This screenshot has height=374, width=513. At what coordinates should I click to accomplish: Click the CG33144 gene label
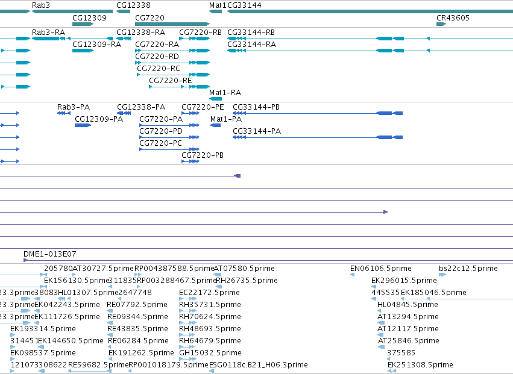pyautogui.click(x=244, y=5)
